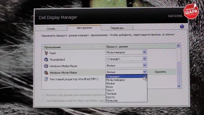
Task: Select the Авторежим tab
Action: tap(84, 28)
